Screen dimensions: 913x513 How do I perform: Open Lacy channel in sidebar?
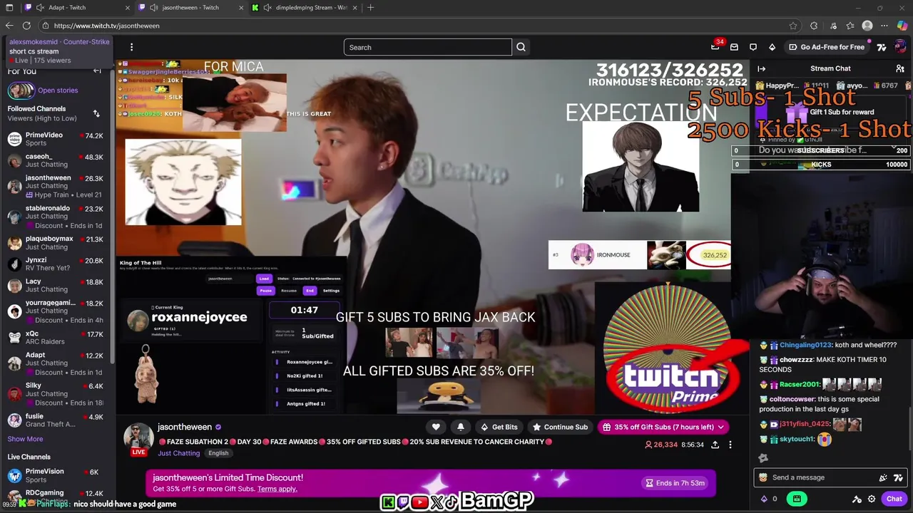coord(56,285)
